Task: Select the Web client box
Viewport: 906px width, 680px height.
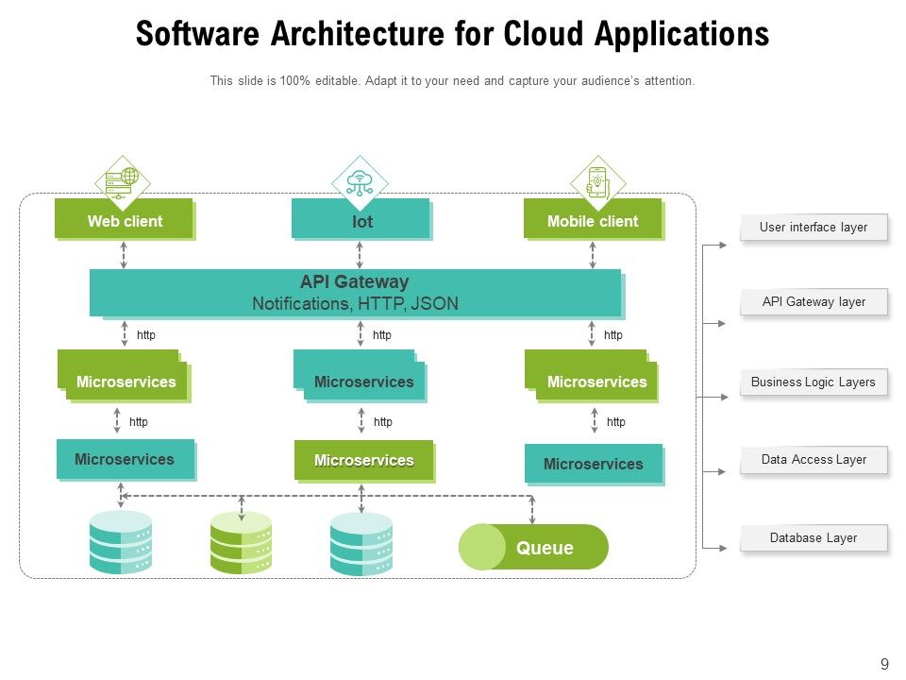Action: tap(124, 221)
